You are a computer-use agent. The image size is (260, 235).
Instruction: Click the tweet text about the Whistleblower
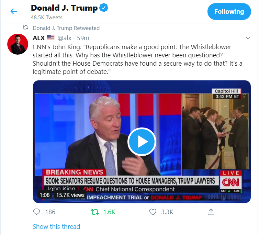click(x=137, y=59)
